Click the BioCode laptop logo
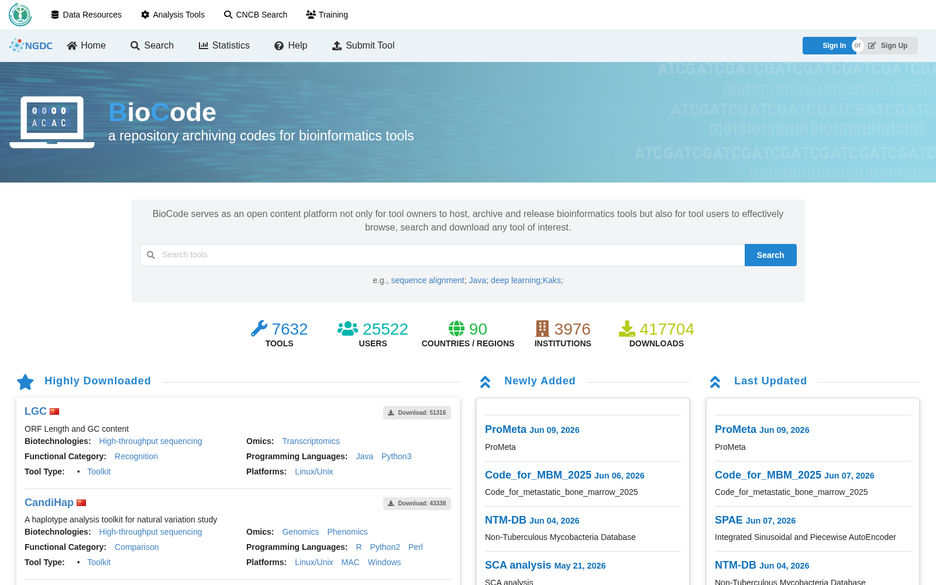936x585 pixels. pyautogui.click(x=52, y=122)
